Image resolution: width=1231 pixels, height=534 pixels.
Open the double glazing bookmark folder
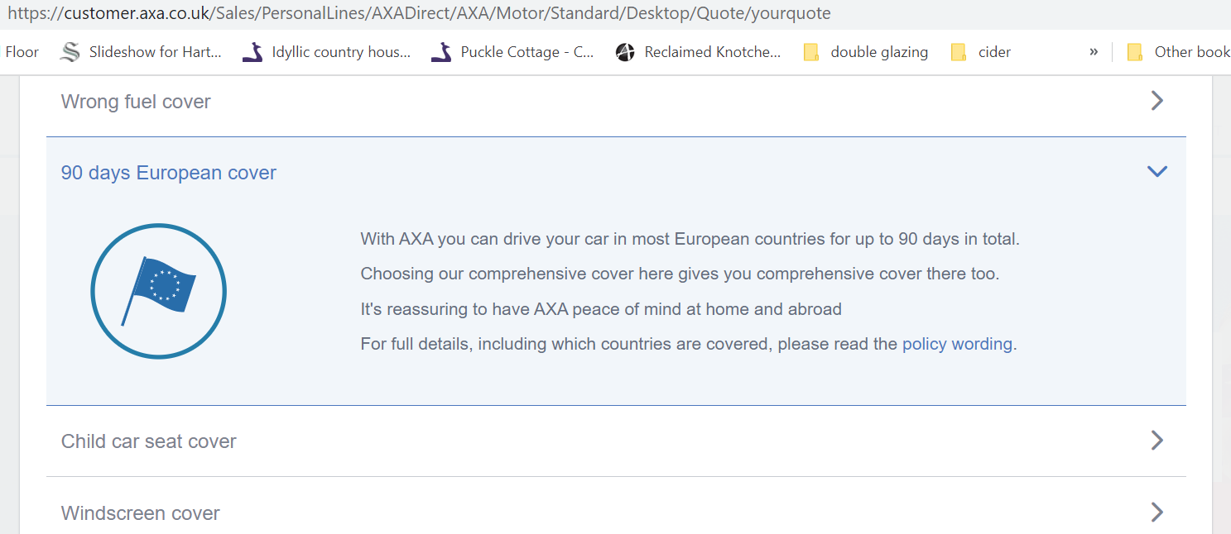coord(866,52)
